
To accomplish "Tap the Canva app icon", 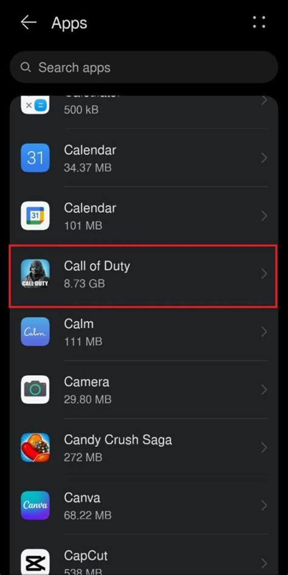I will point(35,506).
